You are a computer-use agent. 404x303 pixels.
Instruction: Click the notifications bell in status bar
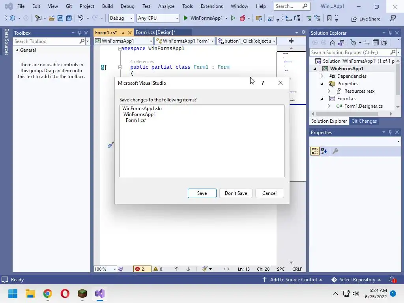(x=392, y=280)
